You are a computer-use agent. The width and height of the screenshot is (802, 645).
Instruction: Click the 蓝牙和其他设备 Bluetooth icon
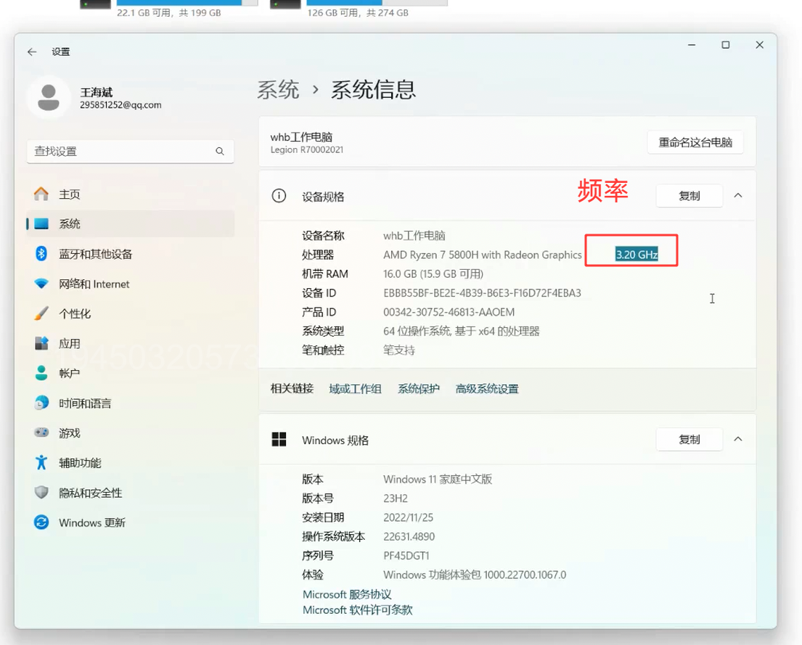click(41, 254)
